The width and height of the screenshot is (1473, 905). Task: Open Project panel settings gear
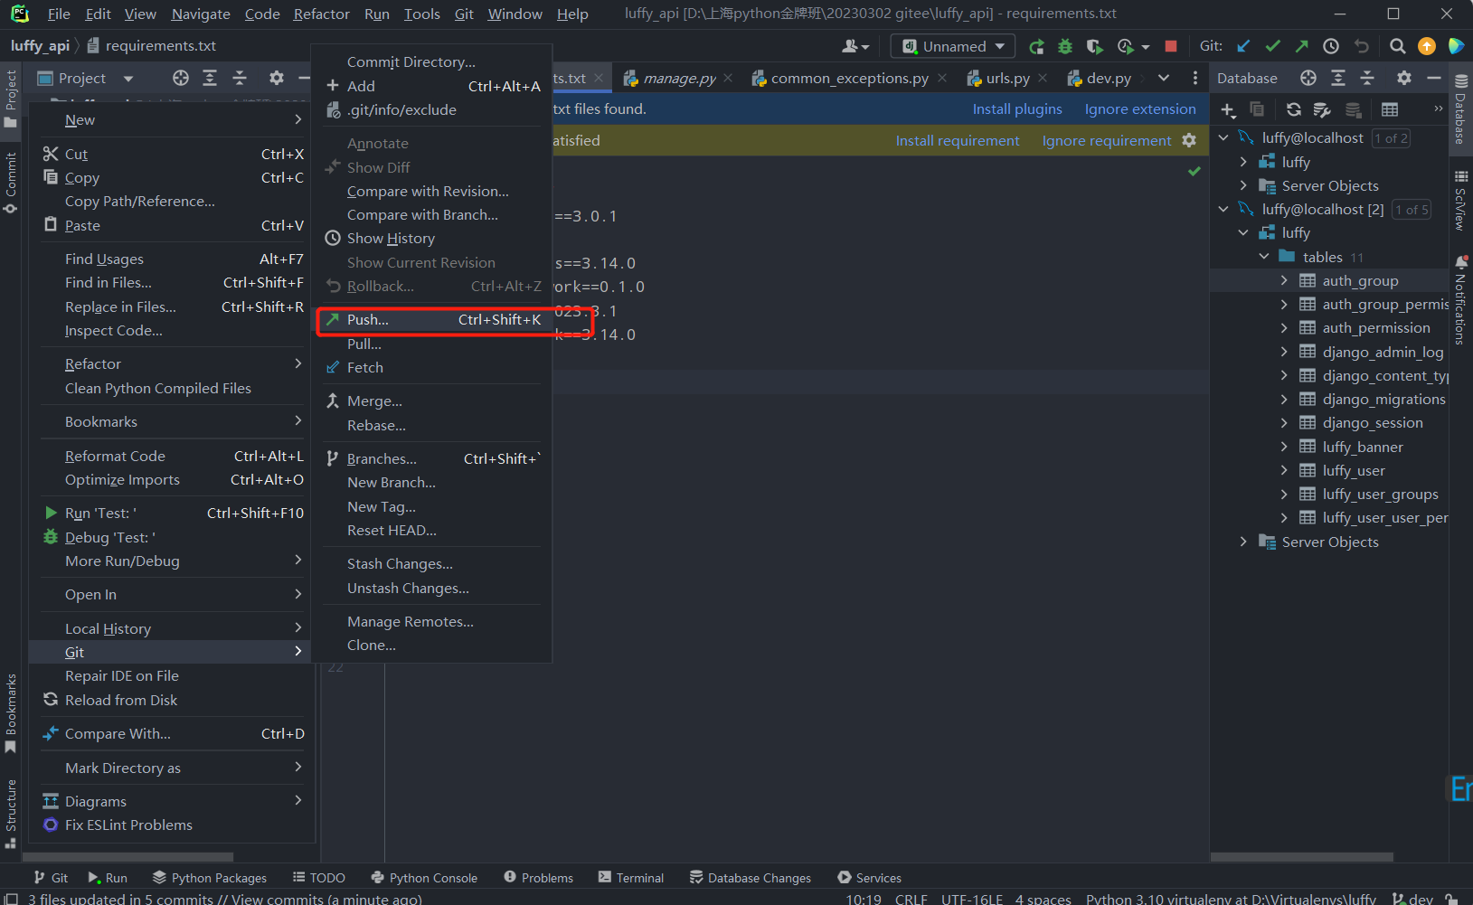(x=277, y=78)
